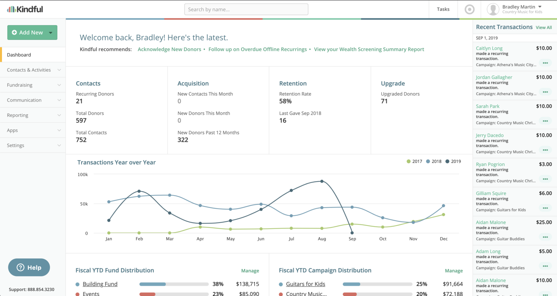Viewport: 557px width, 296px height.
Task: Click the Total Donors value 597
Action: point(81,120)
